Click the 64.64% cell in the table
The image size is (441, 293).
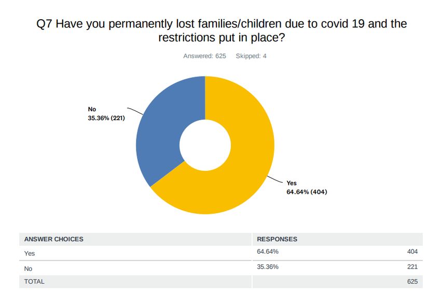coord(268,252)
